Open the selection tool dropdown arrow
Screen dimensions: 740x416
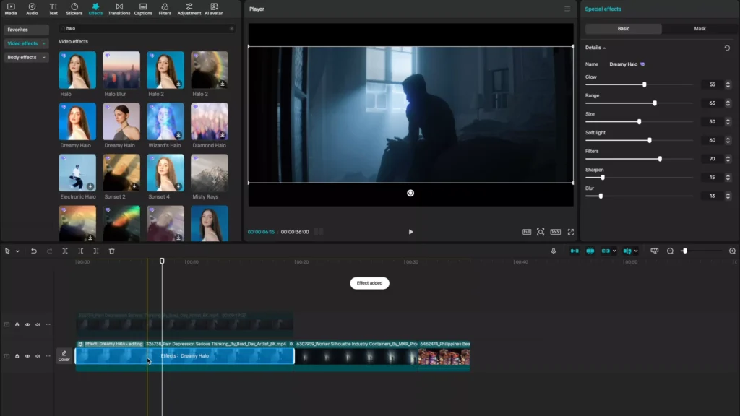pyautogui.click(x=17, y=251)
